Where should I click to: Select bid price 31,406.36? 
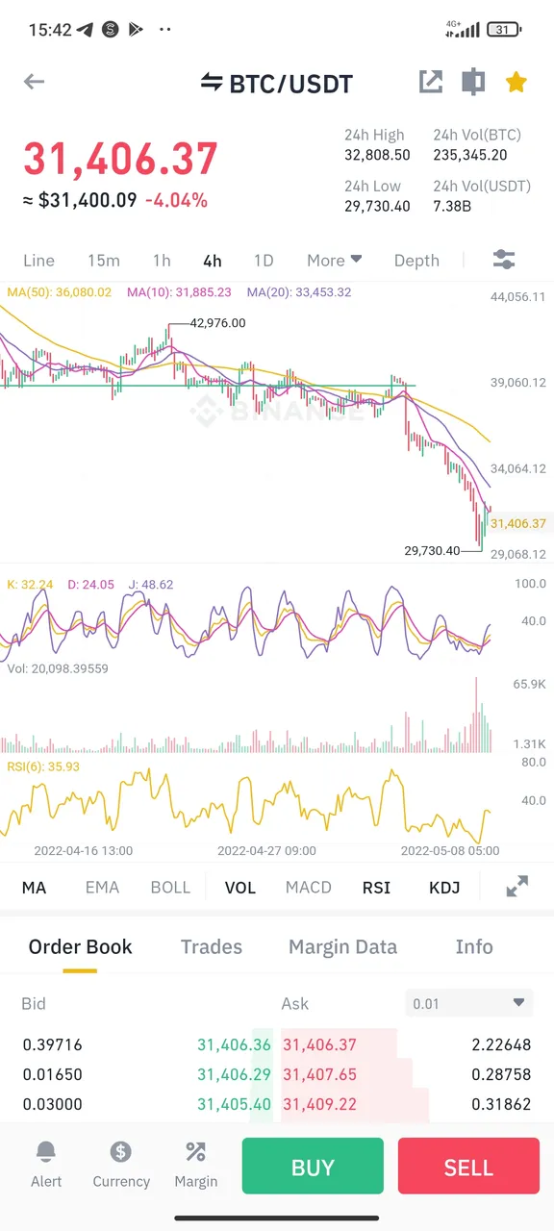pyautogui.click(x=234, y=1044)
